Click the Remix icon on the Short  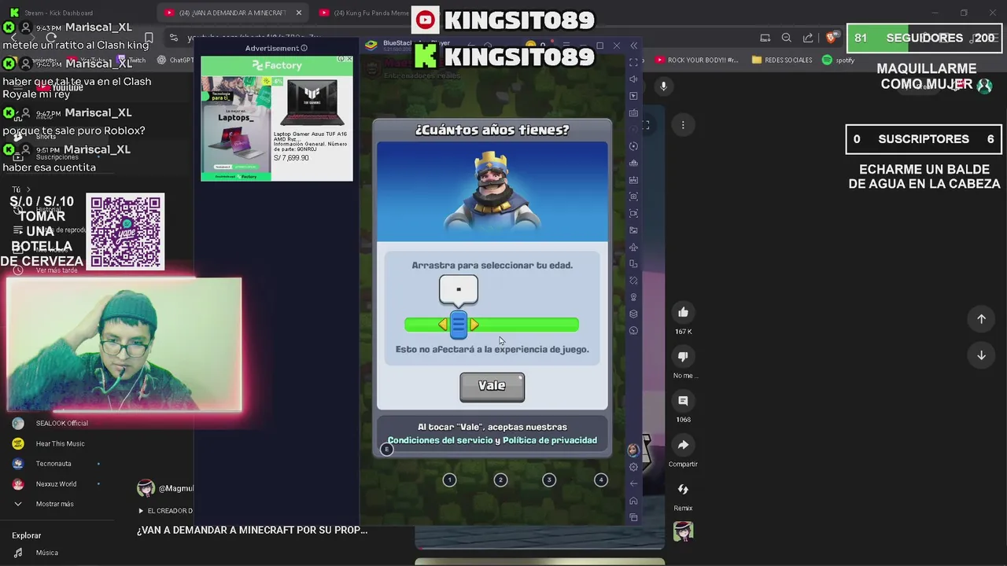tap(683, 489)
